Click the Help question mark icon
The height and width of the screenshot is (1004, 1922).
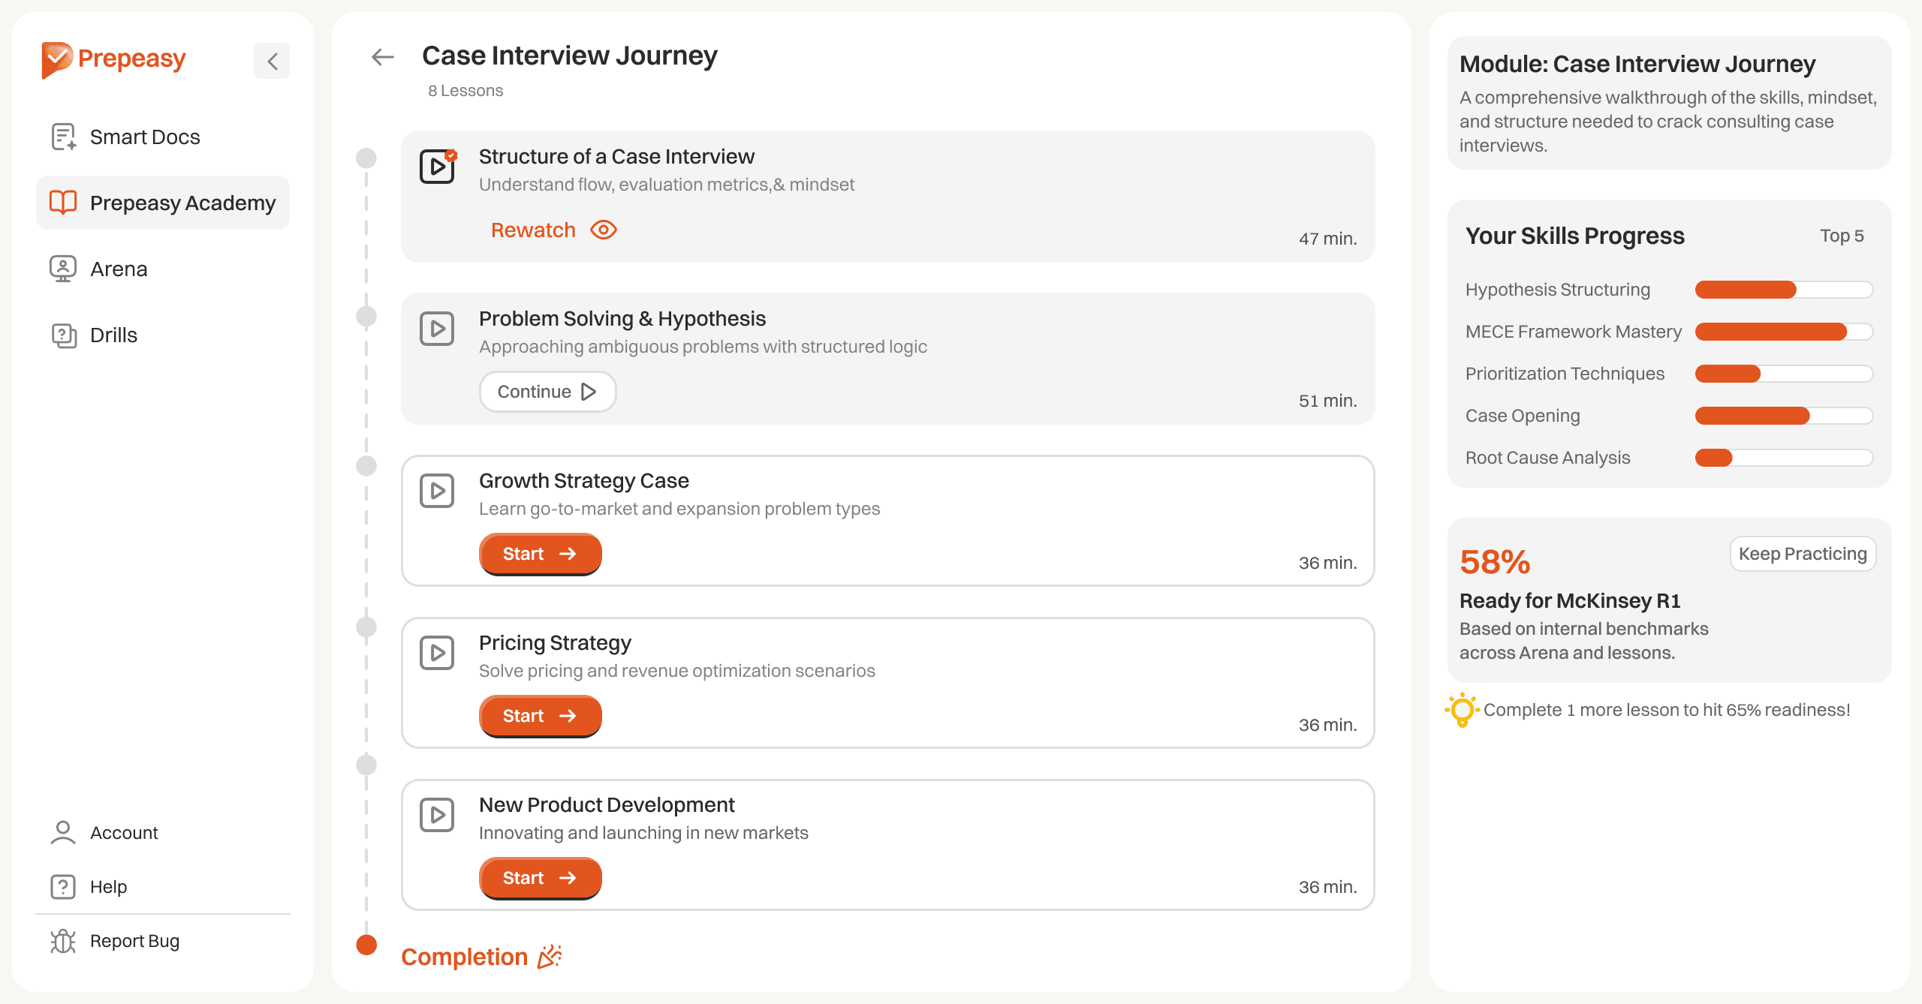63,887
